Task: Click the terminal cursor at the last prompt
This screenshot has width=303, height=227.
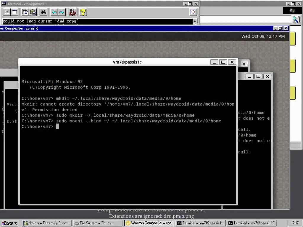Action: [57, 127]
